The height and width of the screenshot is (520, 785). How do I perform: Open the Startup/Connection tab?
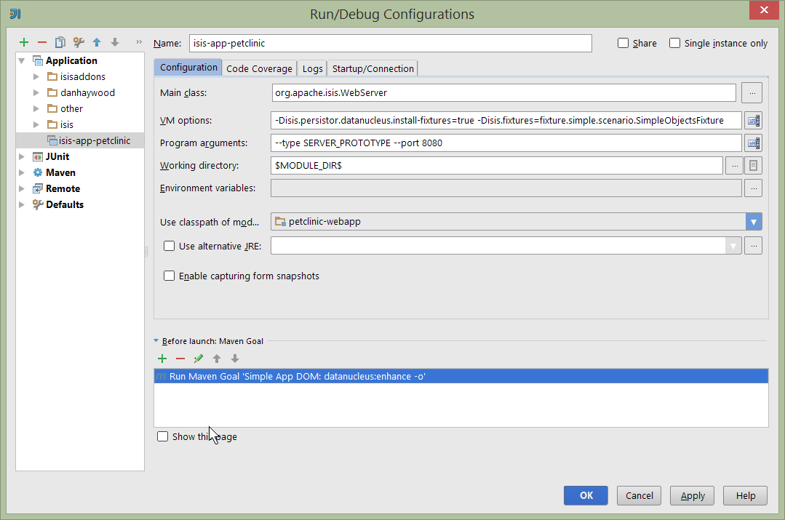point(372,68)
